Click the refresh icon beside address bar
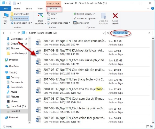 pyautogui.click(x=107, y=33)
